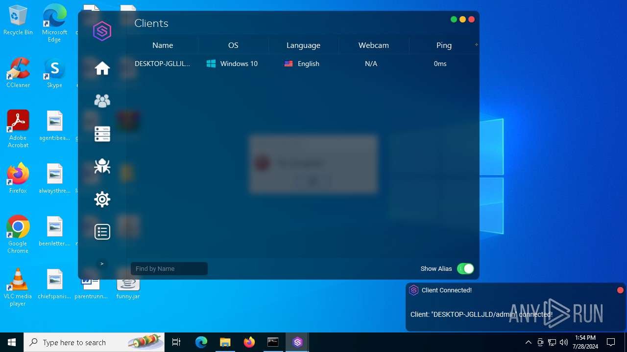Screen dimensions: 627x352
Task: Sort clients by Webcam column header
Action: click(374, 45)
